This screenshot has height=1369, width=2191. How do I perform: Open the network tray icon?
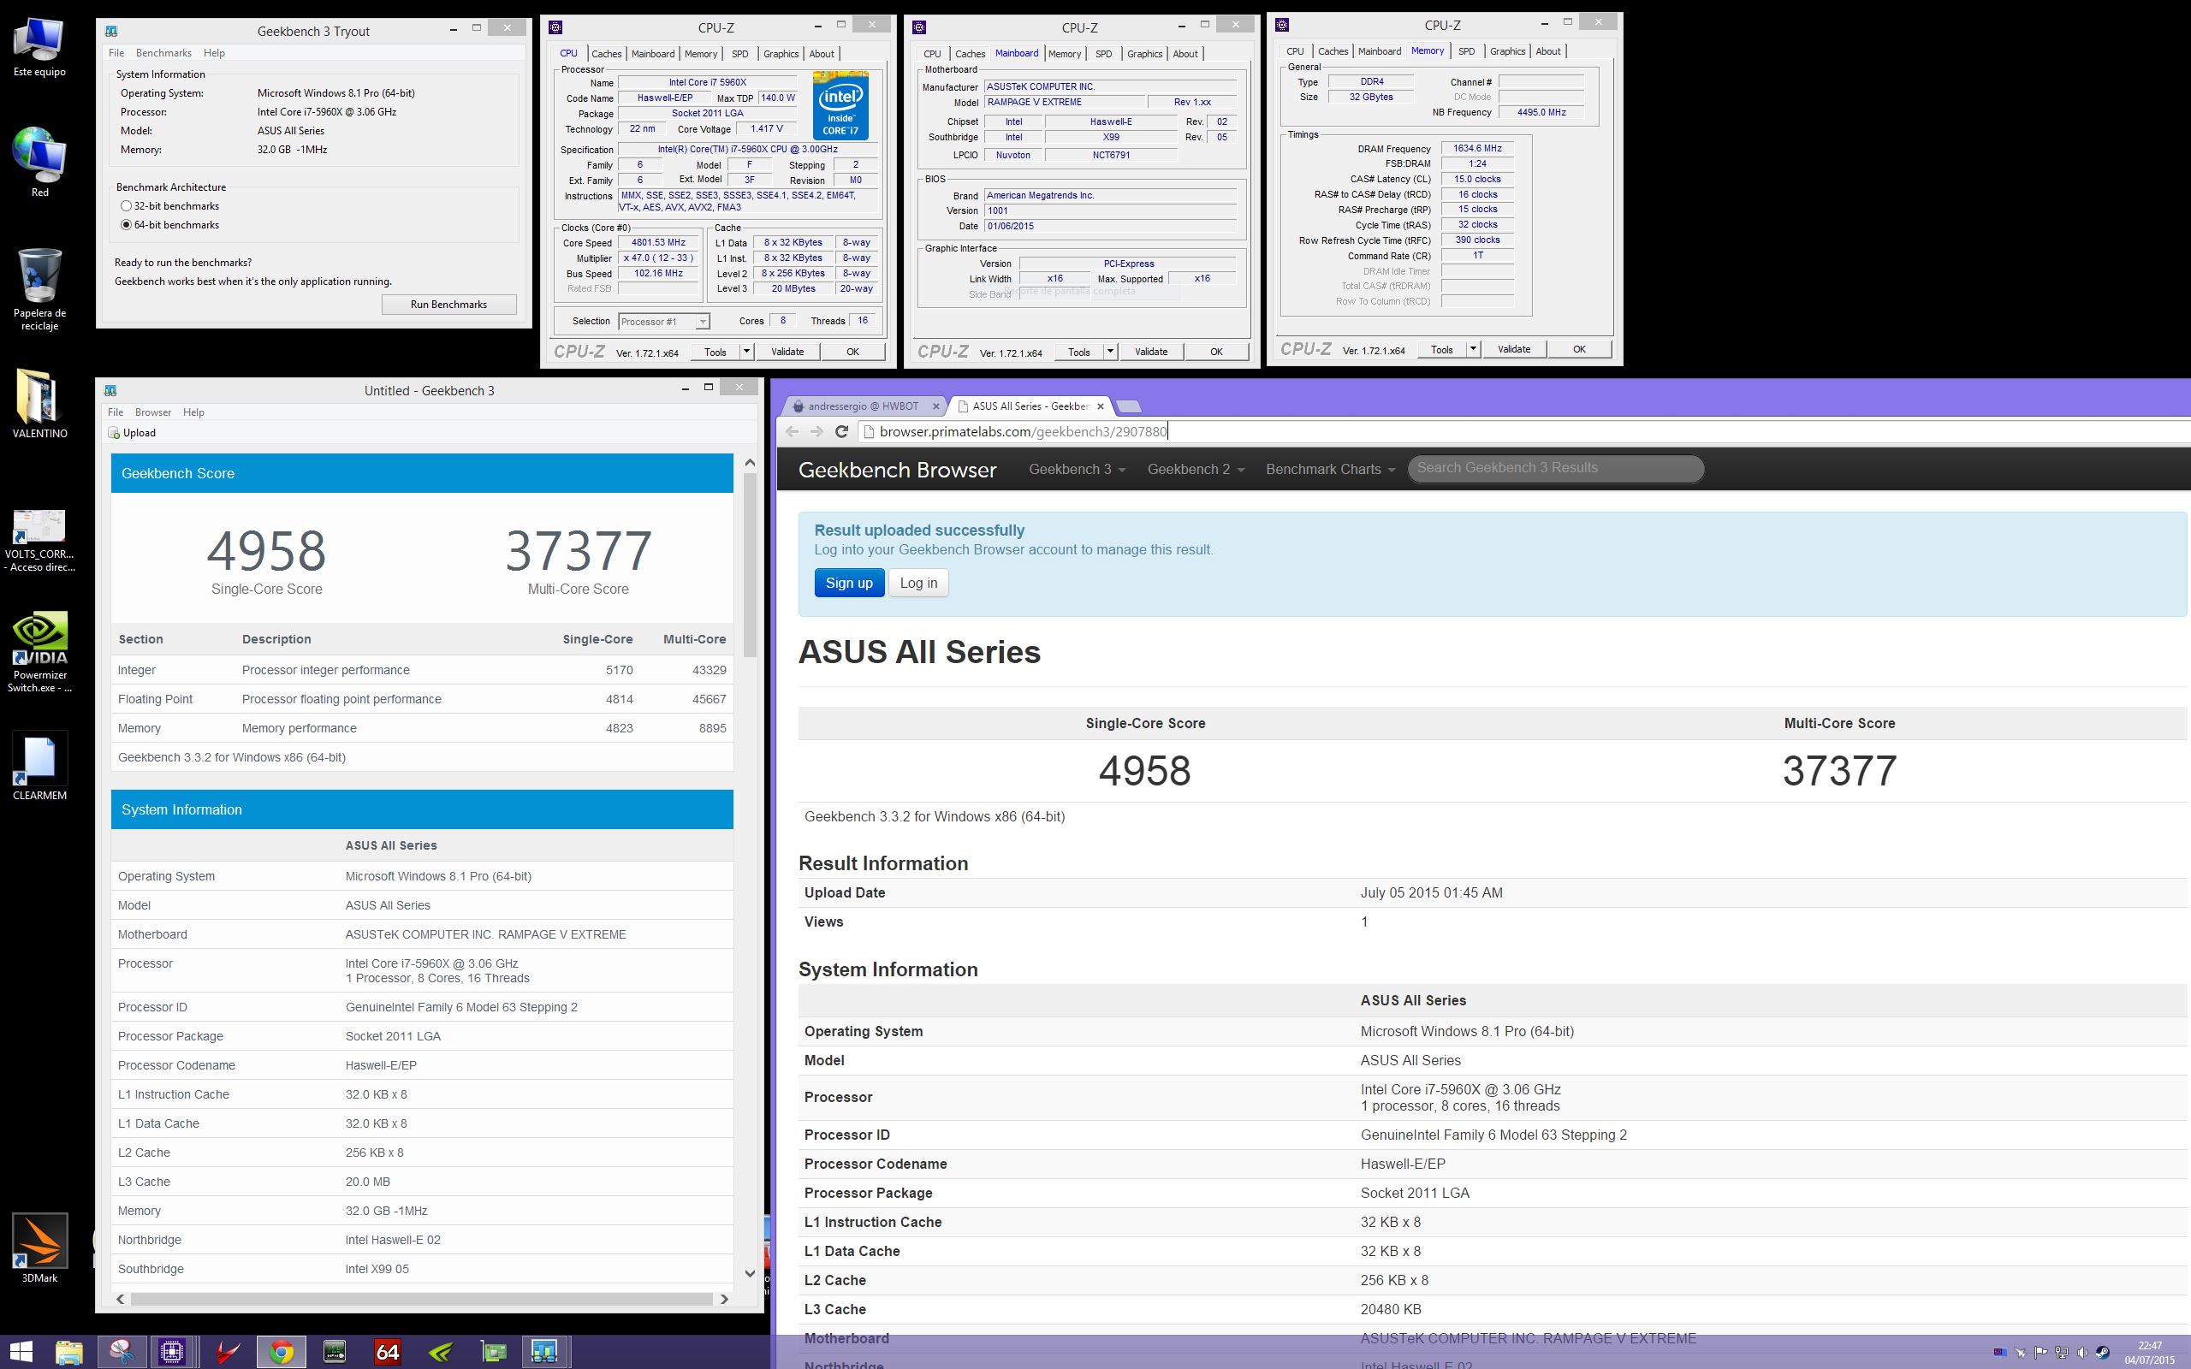tap(2062, 1353)
